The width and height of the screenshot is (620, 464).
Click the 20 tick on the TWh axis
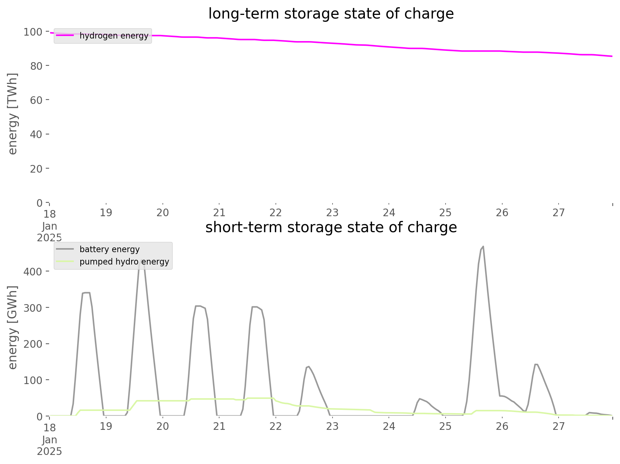pos(36,169)
